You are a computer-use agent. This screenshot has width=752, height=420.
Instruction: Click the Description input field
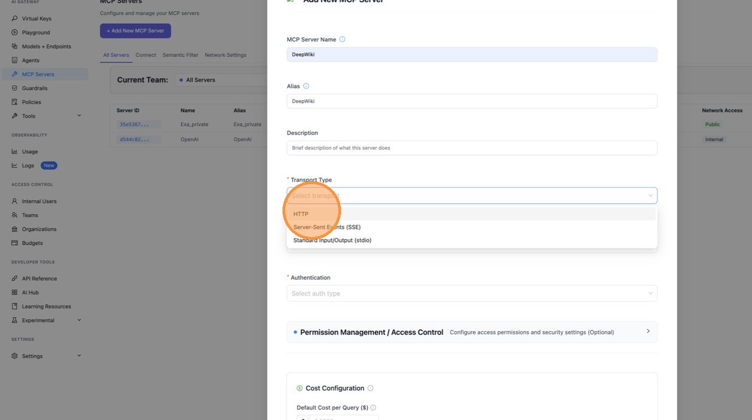[472, 148]
